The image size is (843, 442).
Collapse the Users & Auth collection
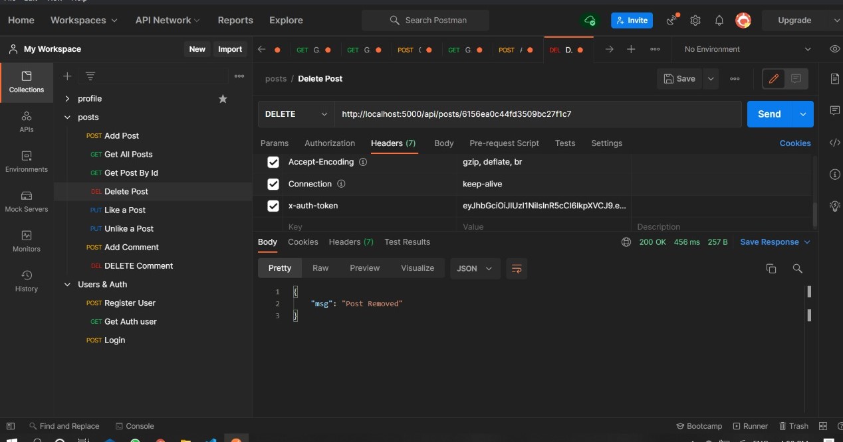point(67,285)
